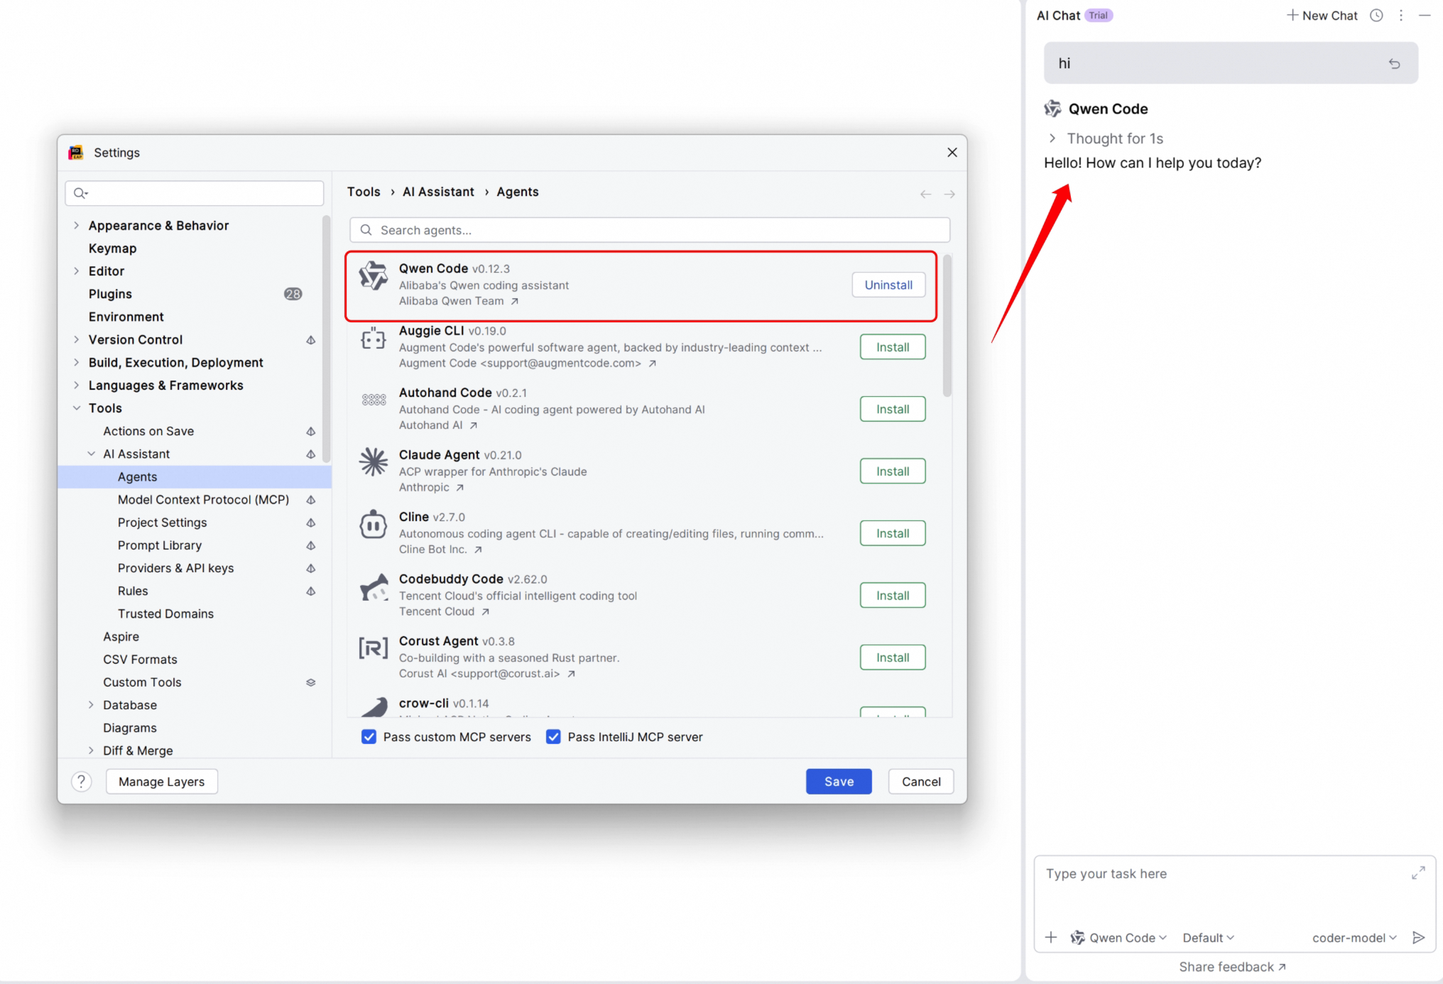Open AI Chat more options menu
The image size is (1443, 984).
point(1400,16)
